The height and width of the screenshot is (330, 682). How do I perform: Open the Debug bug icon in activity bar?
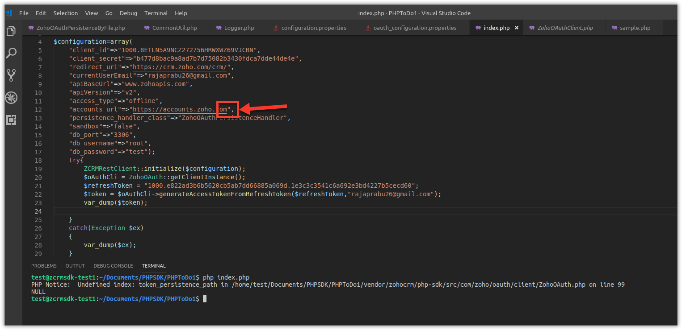click(11, 98)
